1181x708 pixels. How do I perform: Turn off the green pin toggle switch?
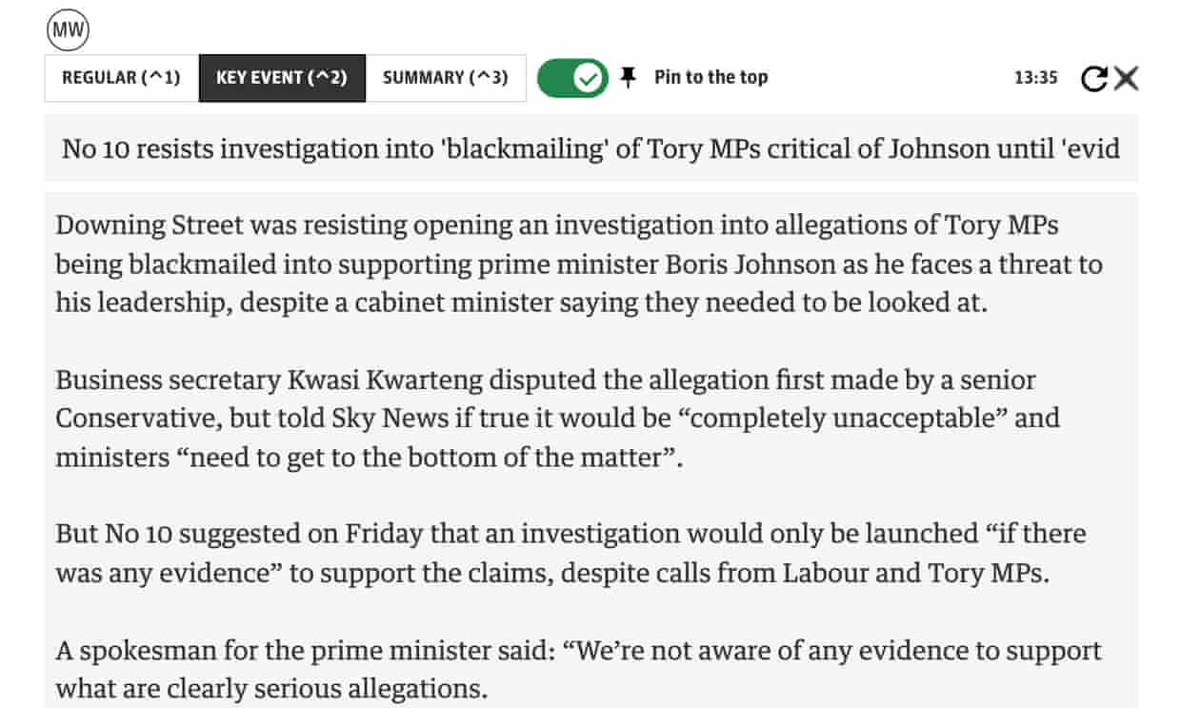click(x=571, y=78)
